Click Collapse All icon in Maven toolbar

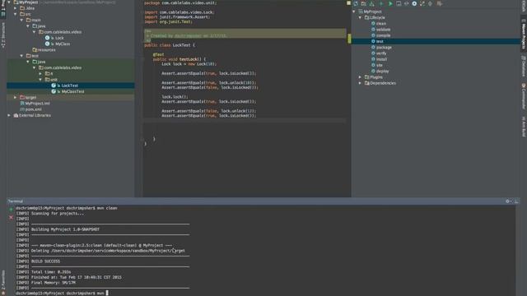point(430,3)
